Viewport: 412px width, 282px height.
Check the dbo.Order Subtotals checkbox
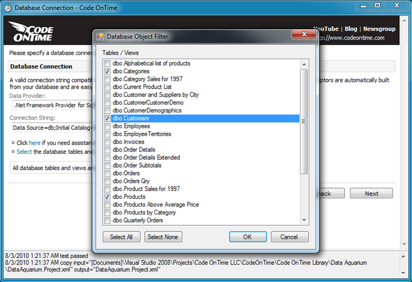(107, 166)
